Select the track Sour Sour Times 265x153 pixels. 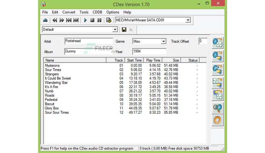pos(57,113)
